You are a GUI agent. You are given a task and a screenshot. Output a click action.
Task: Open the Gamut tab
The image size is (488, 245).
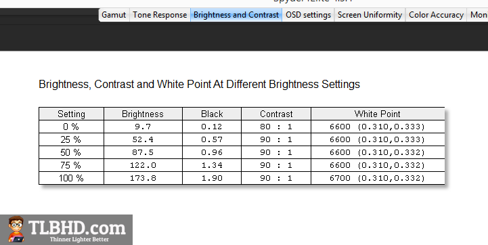click(x=114, y=15)
